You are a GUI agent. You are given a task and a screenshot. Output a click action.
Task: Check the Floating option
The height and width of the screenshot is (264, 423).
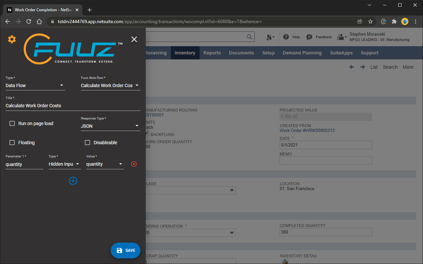(12, 142)
